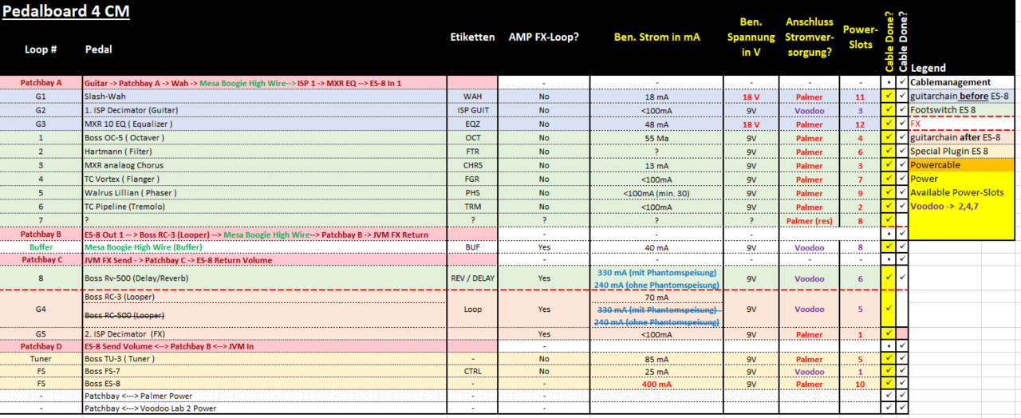
Task: Toggle yellow Cable Done check in Boss Rv-500 row
Action: [x=888, y=278]
